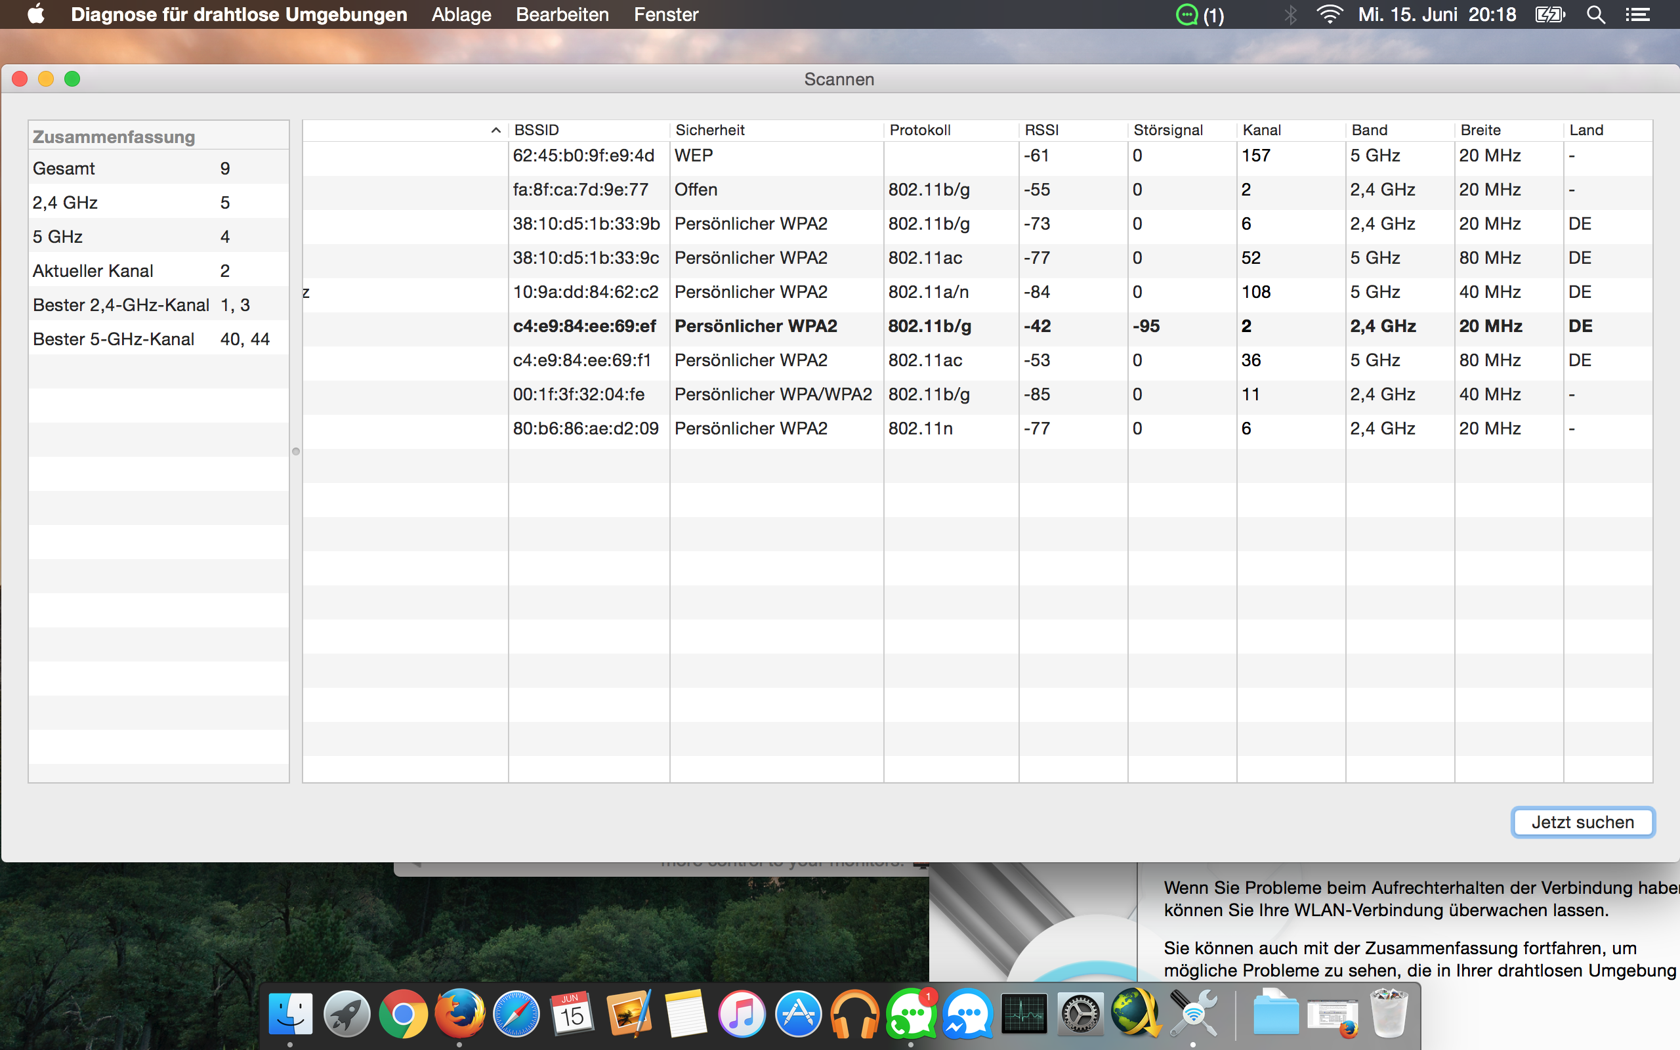Image resolution: width=1680 pixels, height=1050 pixels.
Task: Open the Bearbeiten menu
Action: click(562, 14)
